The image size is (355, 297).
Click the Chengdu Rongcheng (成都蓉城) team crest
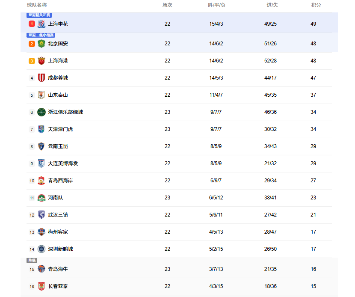[41, 78]
